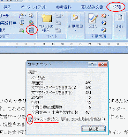Click the help ? button in 文字カウント dialog
The height and width of the screenshot is (137, 128).
pos(92,65)
